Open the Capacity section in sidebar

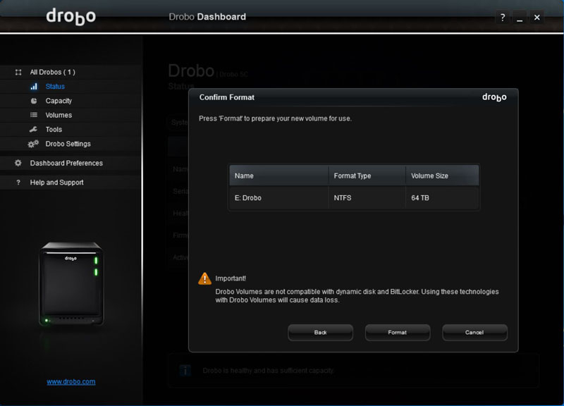pos(59,101)
